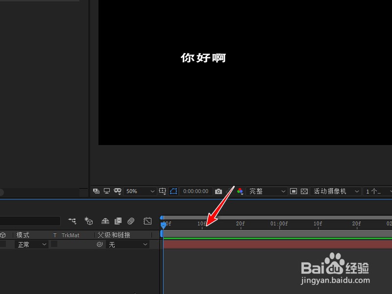Open the 正常 blend mode dropdown
The width and height of the screenshot is (392, 294).
[x=30, y=245]
